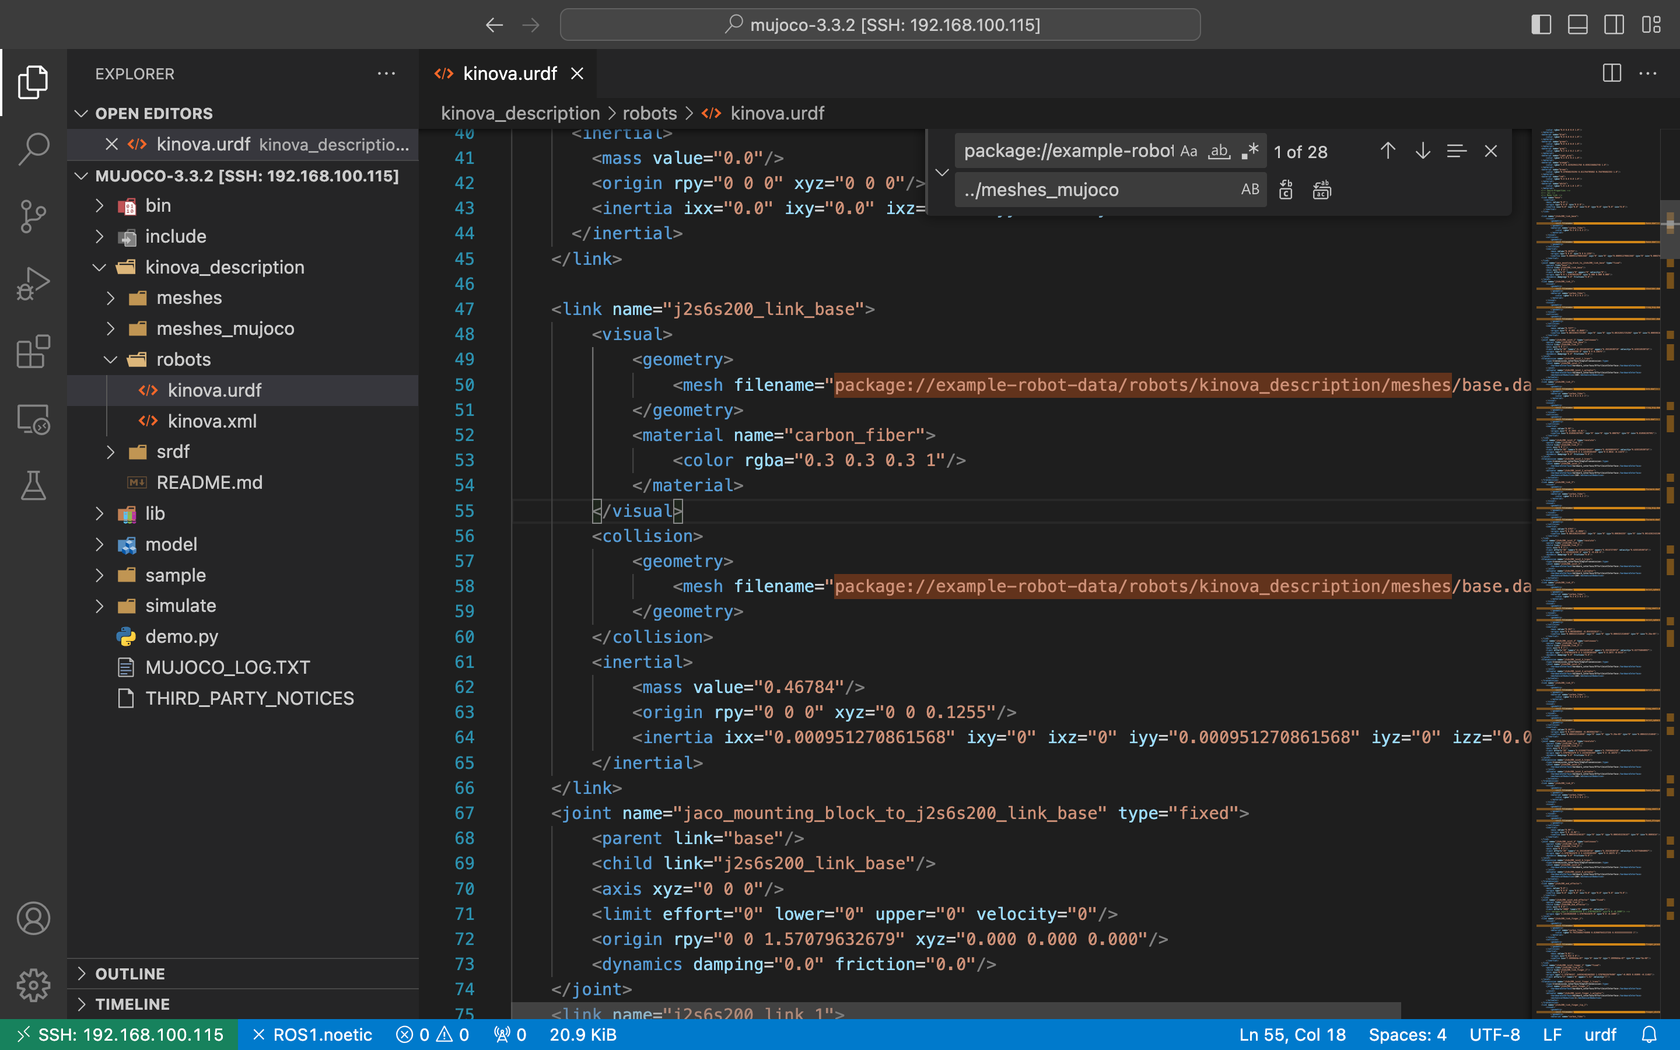Toggle Match Case in find box
The width and height of the screenshot is (1680, 1050).
point(1188,152)
